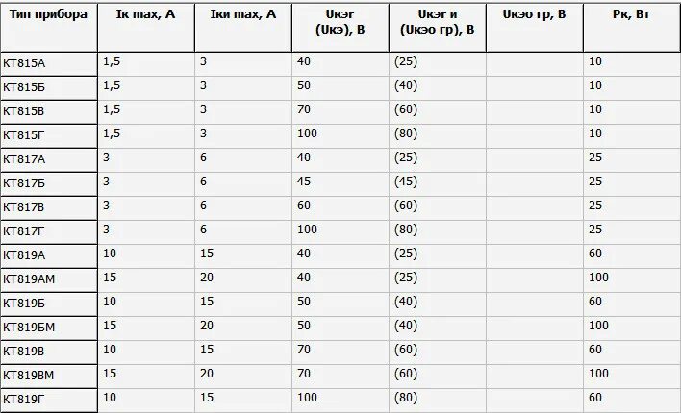Select the Uкэо гр, В header cell

[534, 27]
